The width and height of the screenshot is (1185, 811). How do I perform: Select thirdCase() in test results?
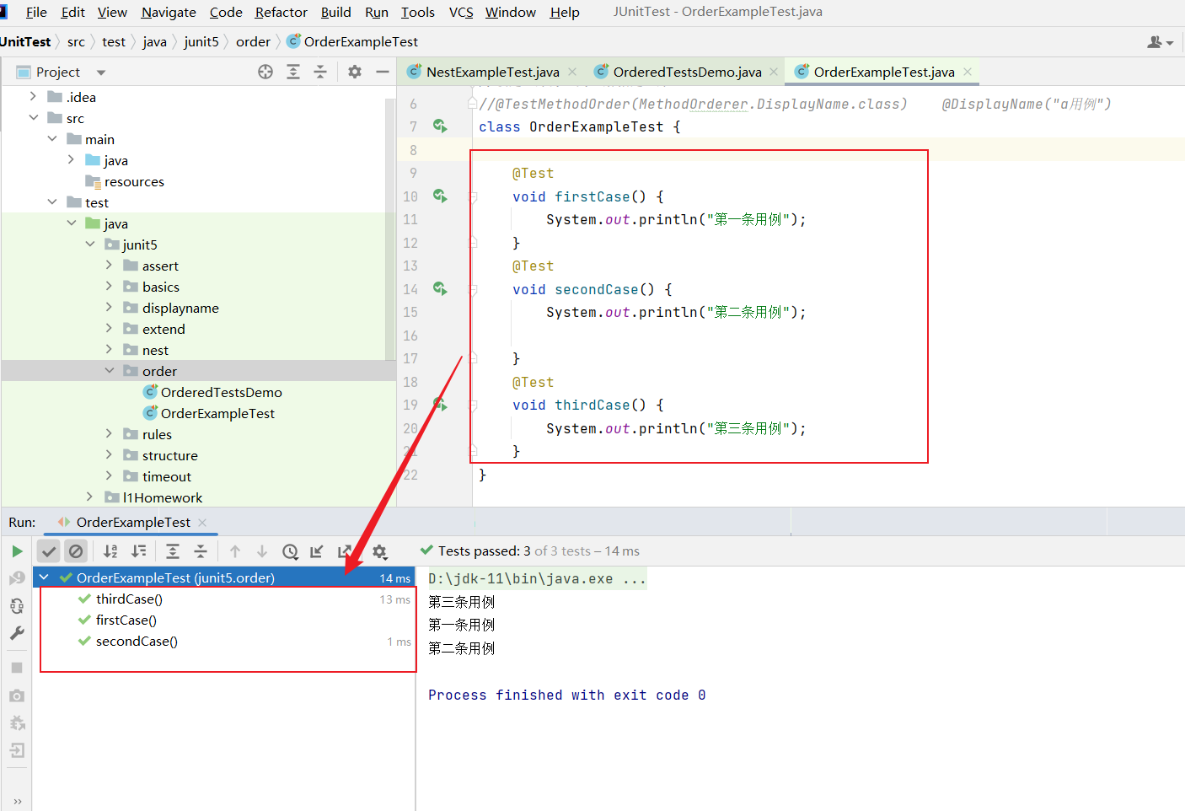(x=129, y=599)
